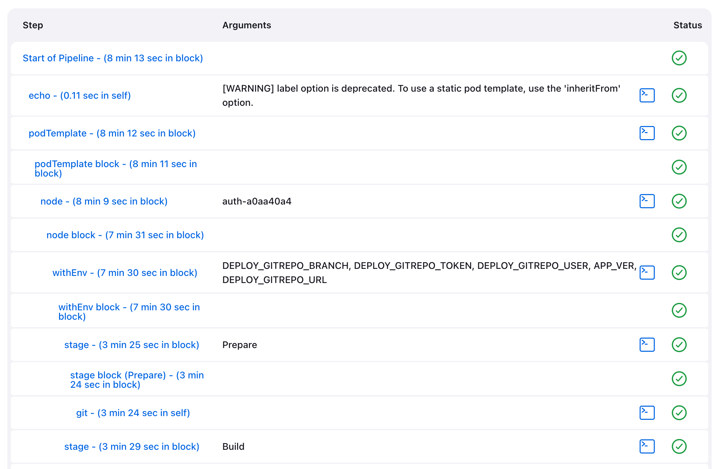Click success status icon for Start of Pipeline
The width and height of the screenshot is (715, 469).
[x=679, y=58]
